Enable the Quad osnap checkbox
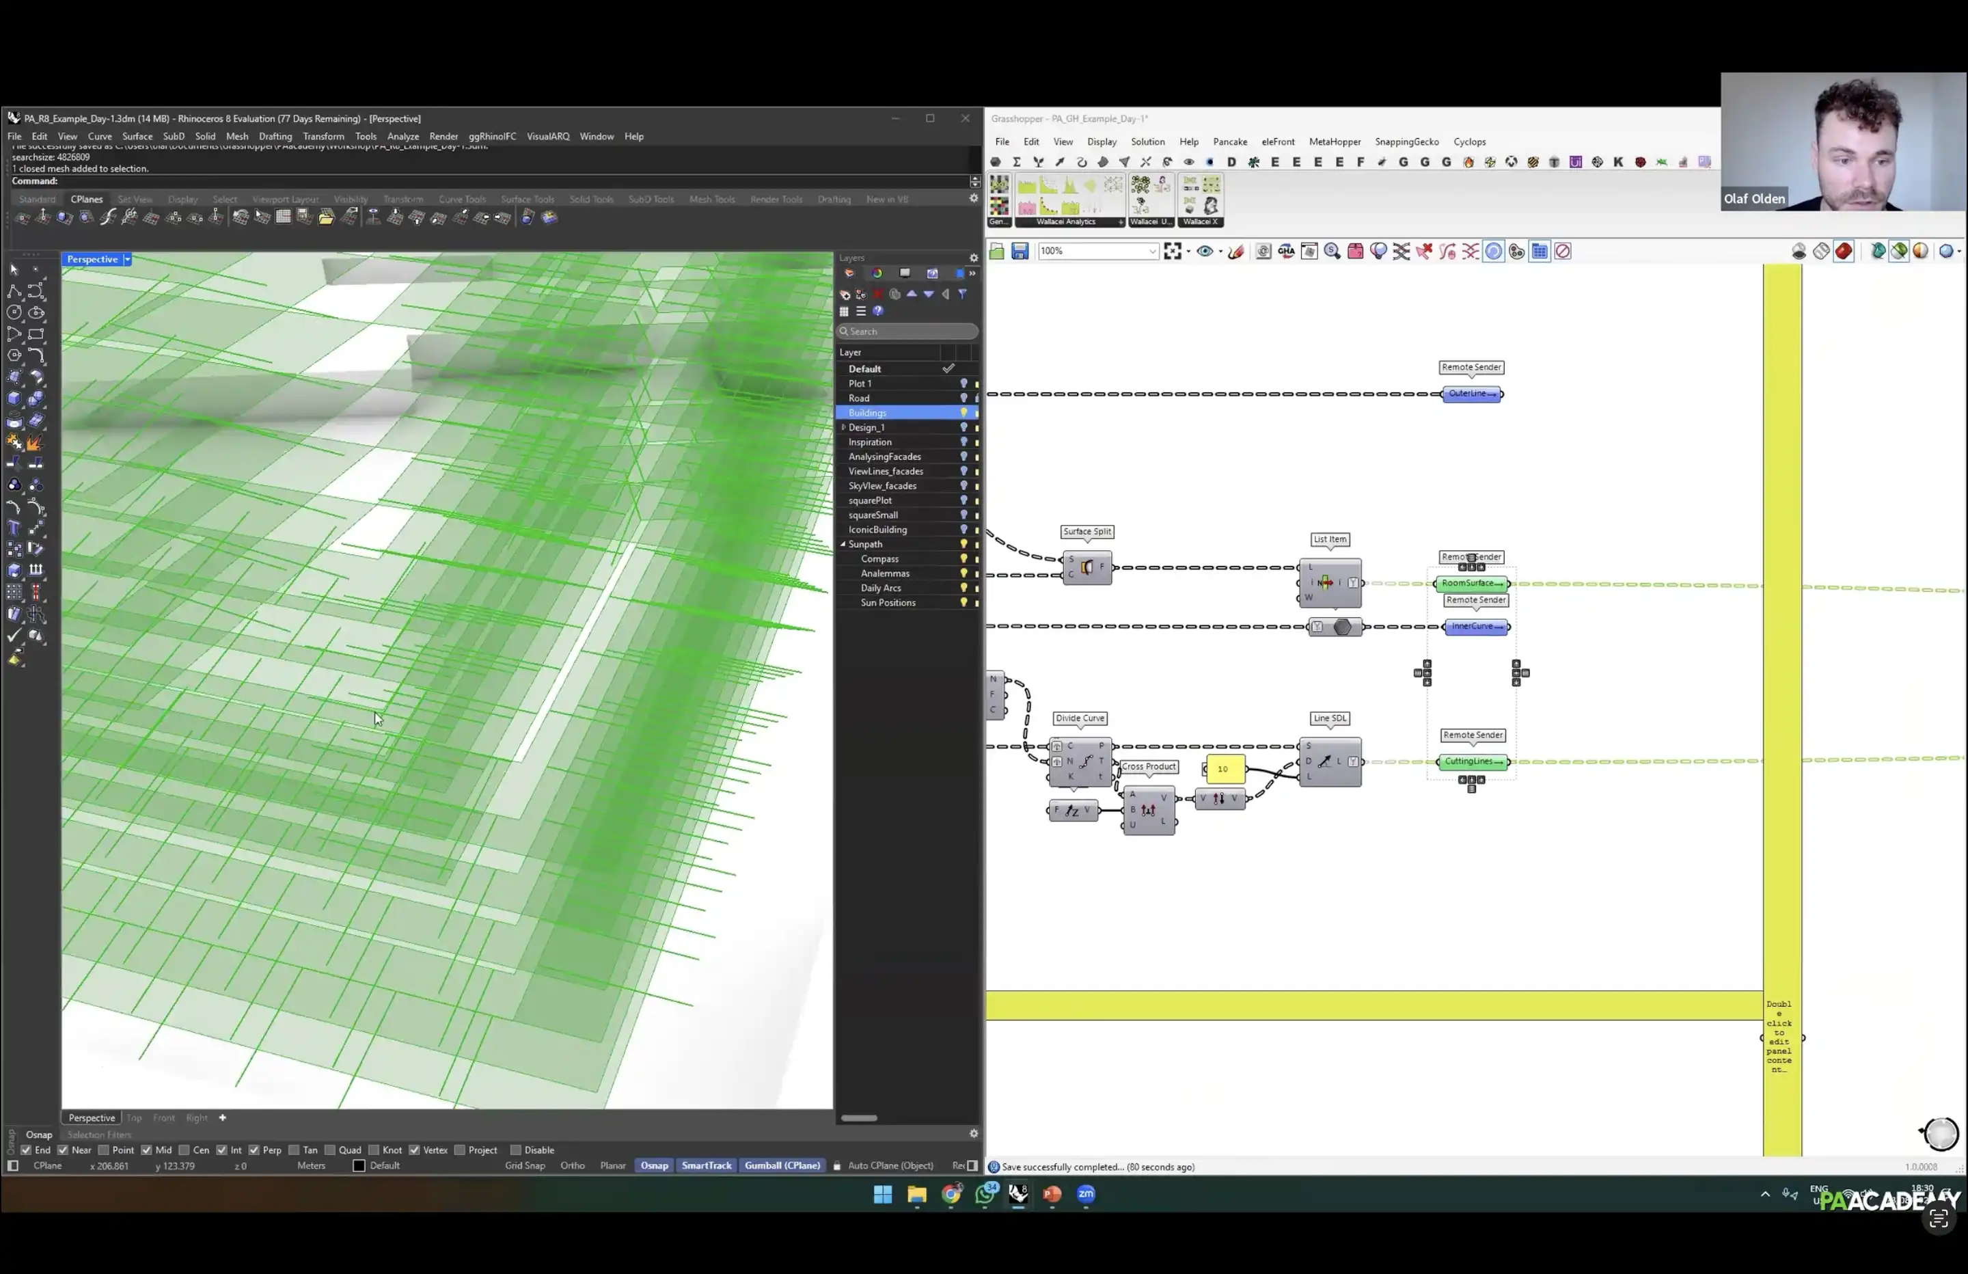The width and height of the screenshot is (1968, 1274). point(330,1151)
